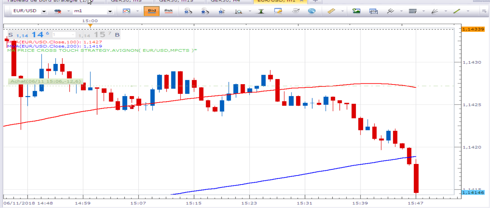Toggle the eye visibility icon in toolbar
This screenshot has height=208, width=490.
pos(295,11)
